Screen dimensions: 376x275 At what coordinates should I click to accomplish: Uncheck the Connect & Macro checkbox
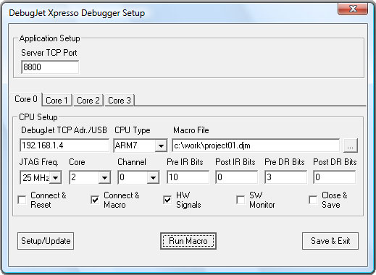click(x=95, y=200)
